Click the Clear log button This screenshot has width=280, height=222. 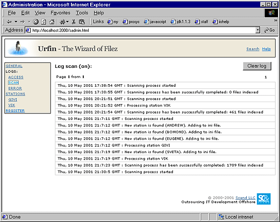[x=257, y=66]
